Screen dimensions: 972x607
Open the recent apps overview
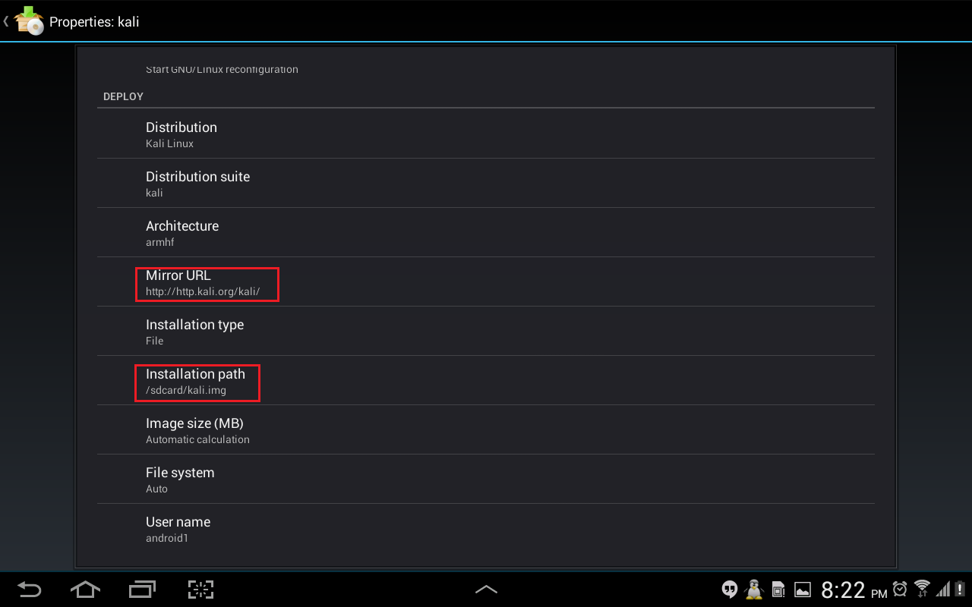click(x=142, y=590)
